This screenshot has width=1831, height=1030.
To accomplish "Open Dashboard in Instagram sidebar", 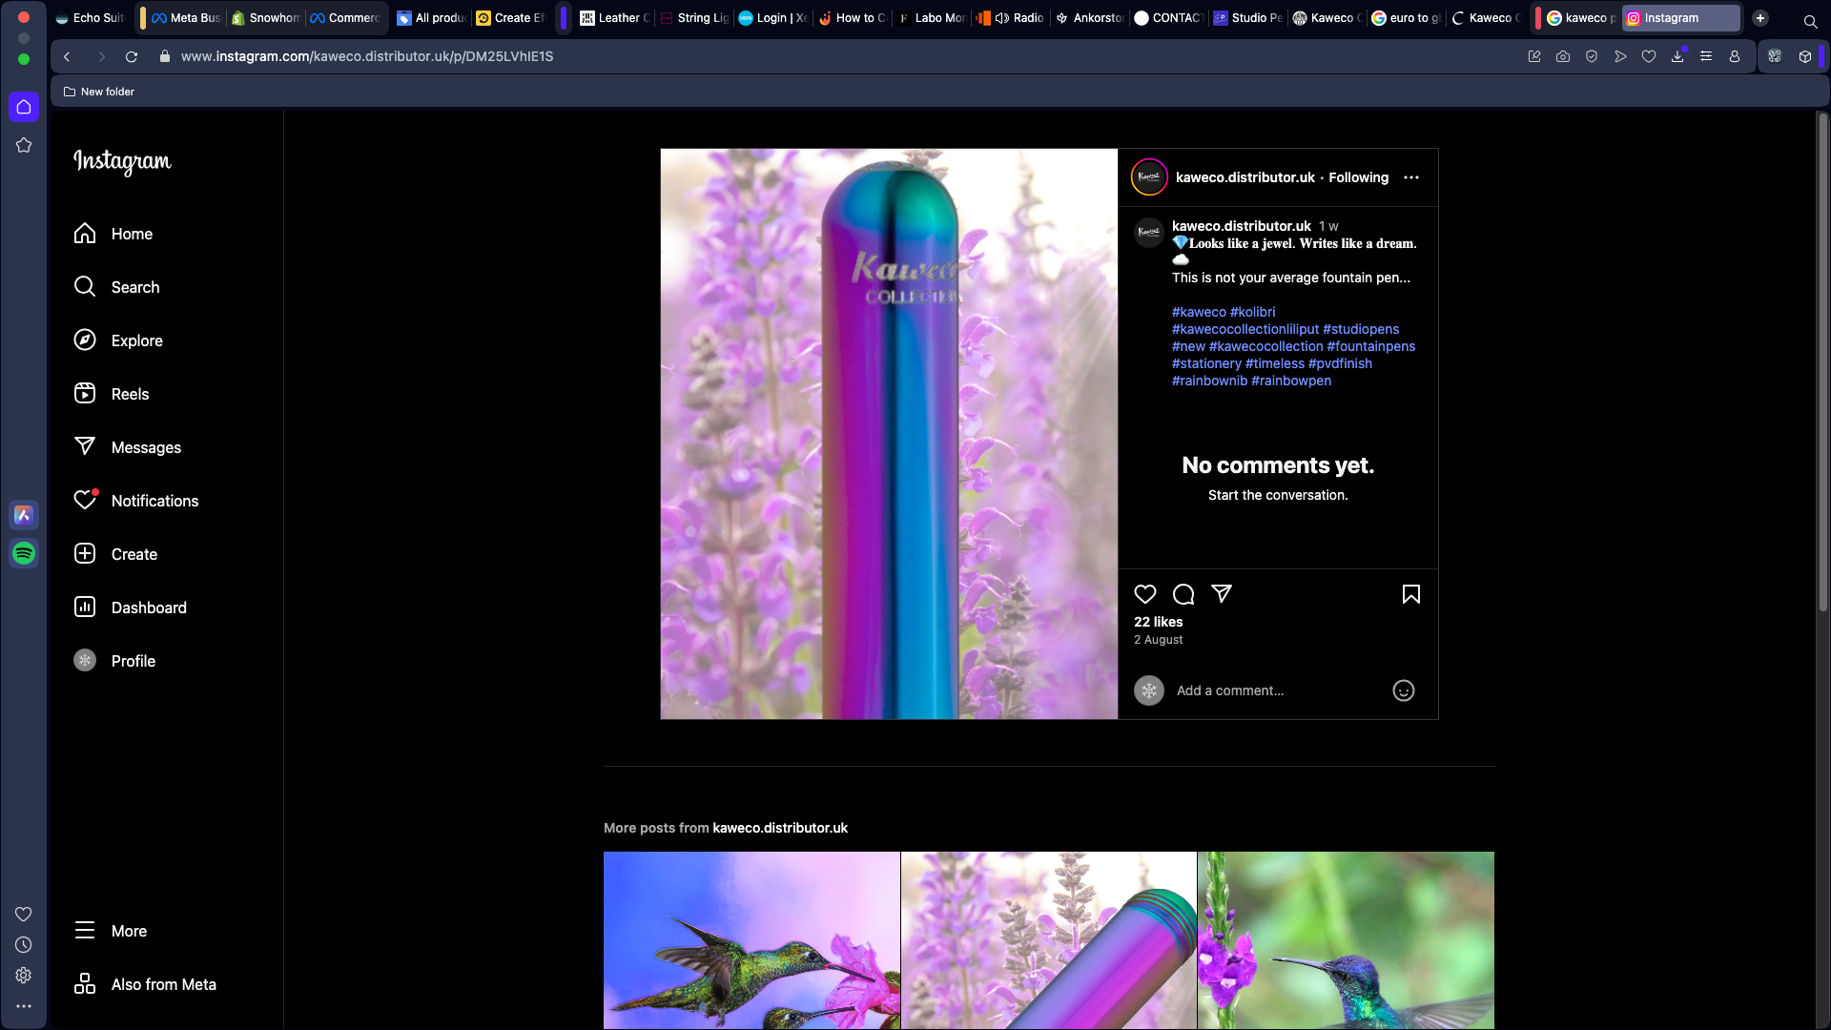I will 131,608.
